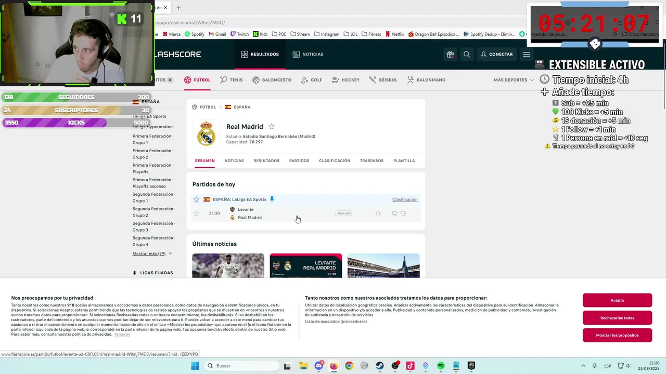
Task: Open the Clasificación link in league row
Action: (405, 199)
